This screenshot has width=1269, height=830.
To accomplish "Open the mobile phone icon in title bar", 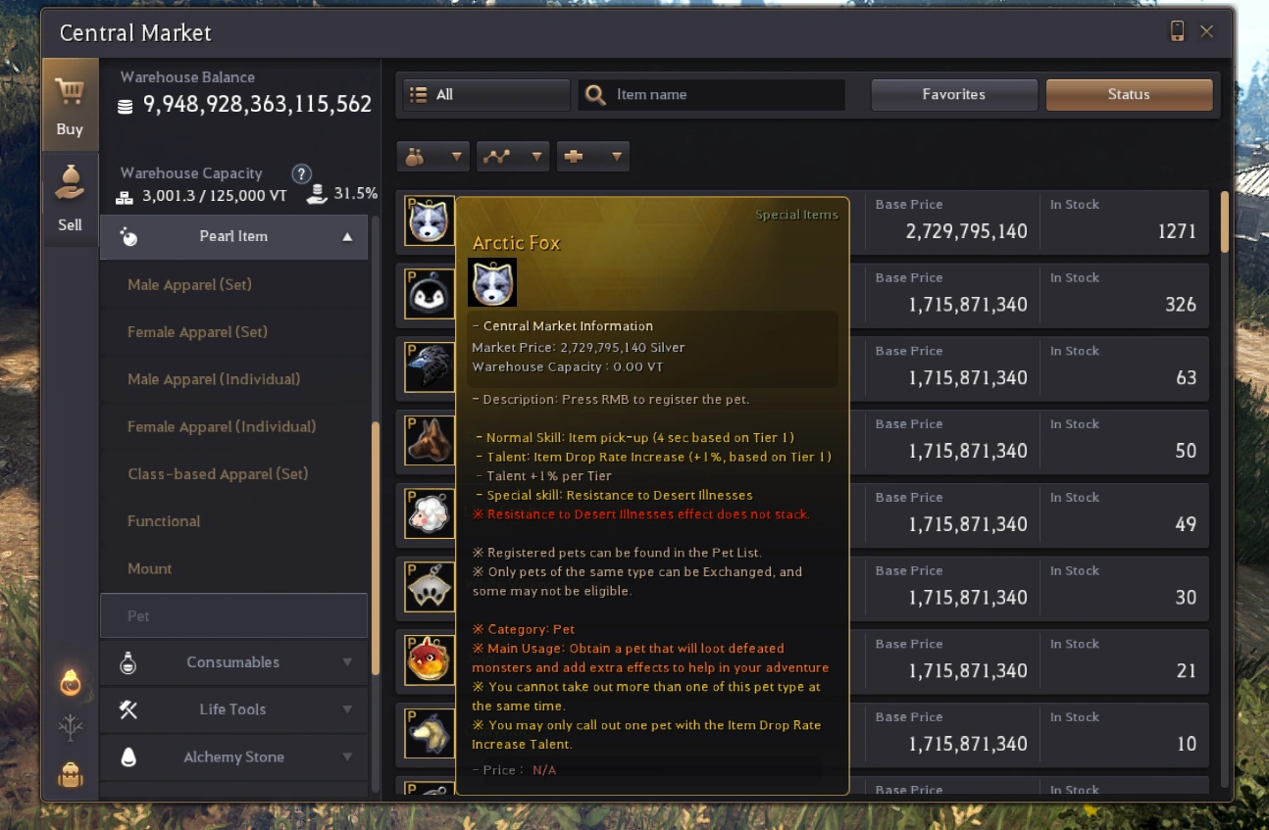I will [x=1177, y=31].
